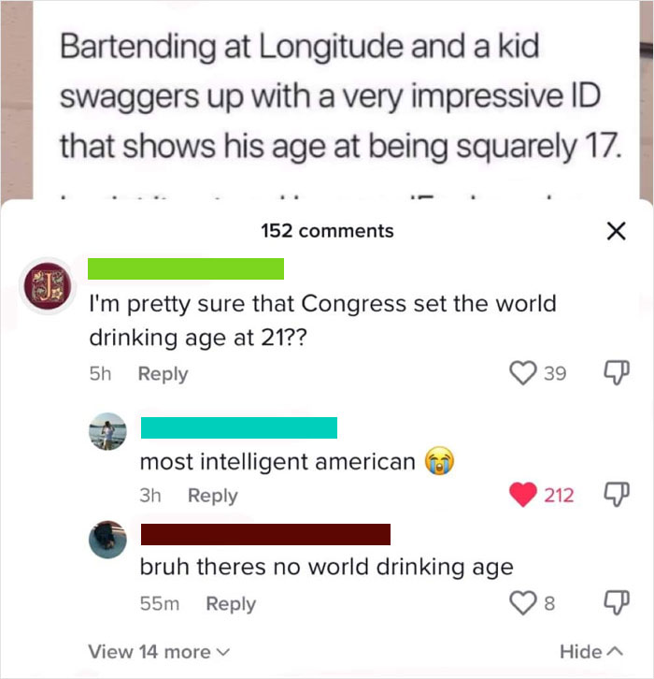Viewport: 654px width, 679px height.
Task: Dislike the Congress drinking age comment
Action: tap(617, 373)
